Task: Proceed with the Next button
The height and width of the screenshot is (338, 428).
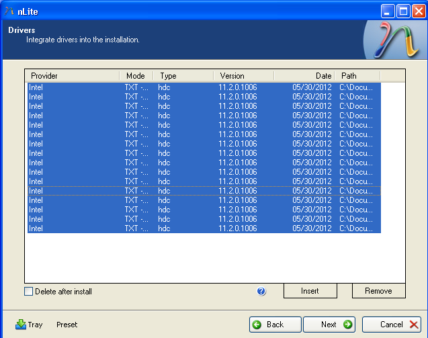Action: coord(329,325)
